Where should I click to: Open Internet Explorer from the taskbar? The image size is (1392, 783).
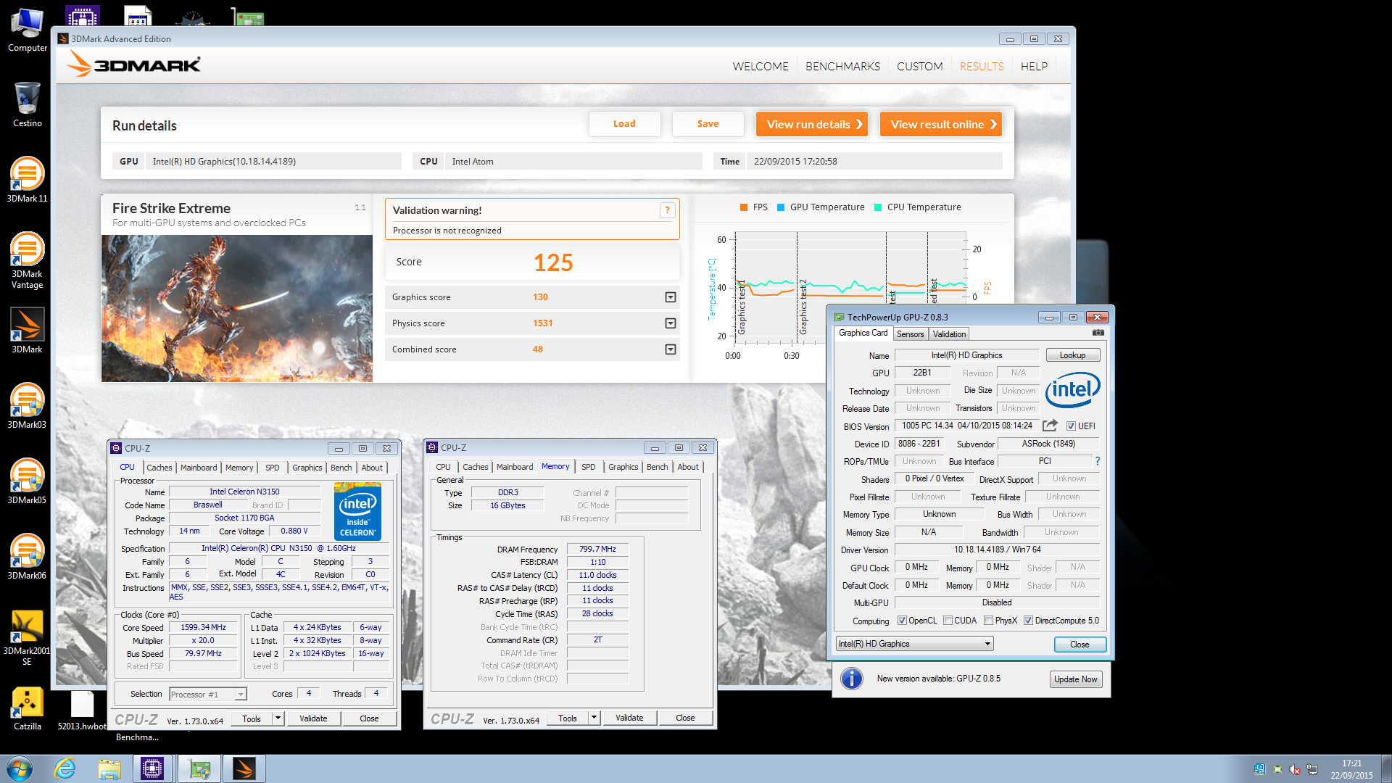click(x=65, y=768)
